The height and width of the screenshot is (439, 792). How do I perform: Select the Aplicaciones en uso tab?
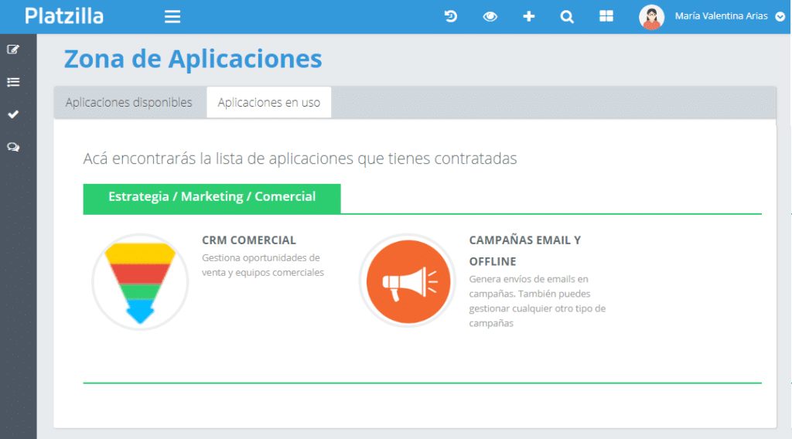point(268,103)
